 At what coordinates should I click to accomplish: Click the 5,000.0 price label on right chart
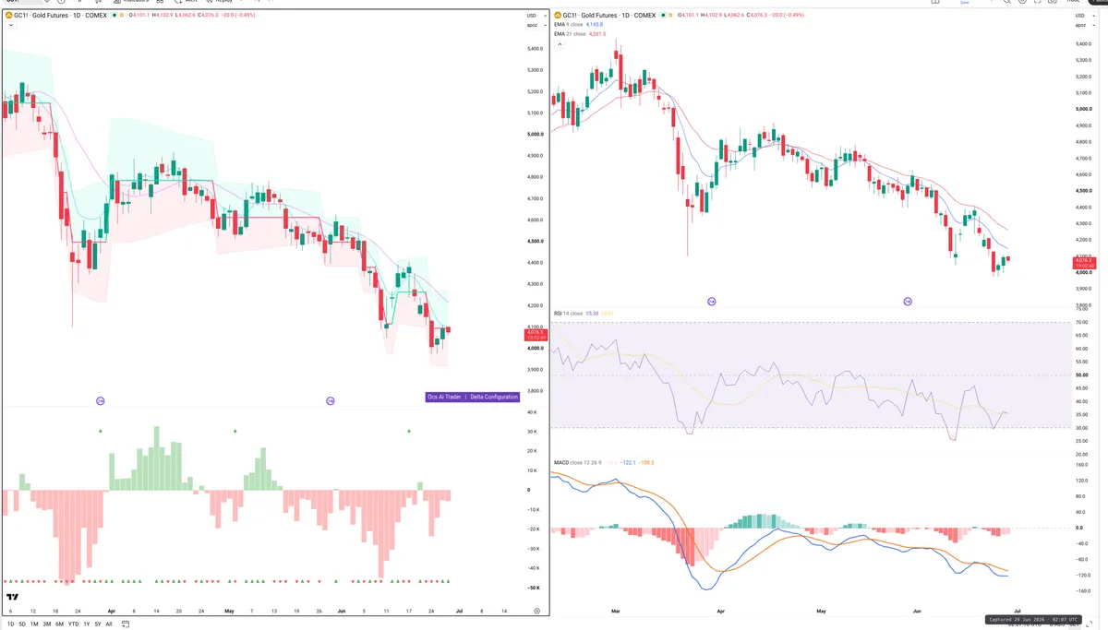pyautogui.click(x=1084, y=109)
